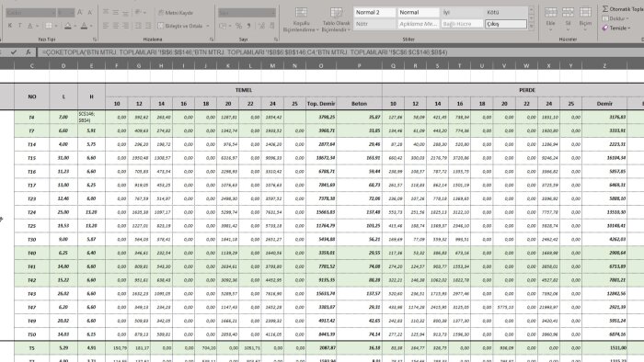Apply percent style format
644x362 pixels.
(x=238, y=26)
